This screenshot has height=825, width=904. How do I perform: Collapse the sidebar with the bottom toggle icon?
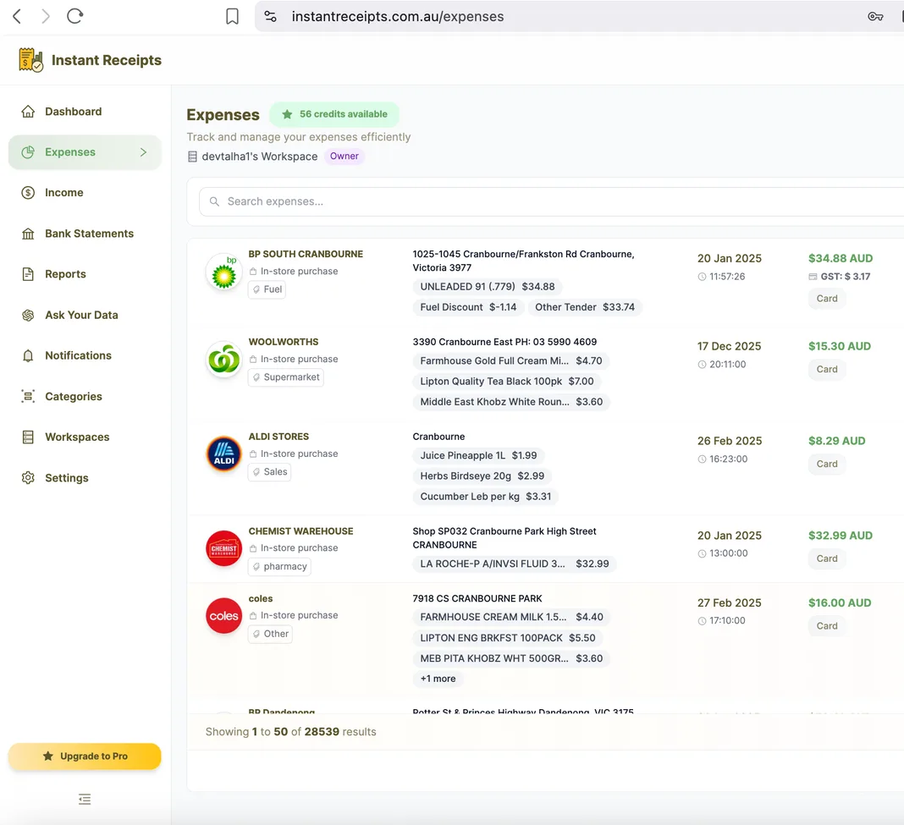[85, 799]
